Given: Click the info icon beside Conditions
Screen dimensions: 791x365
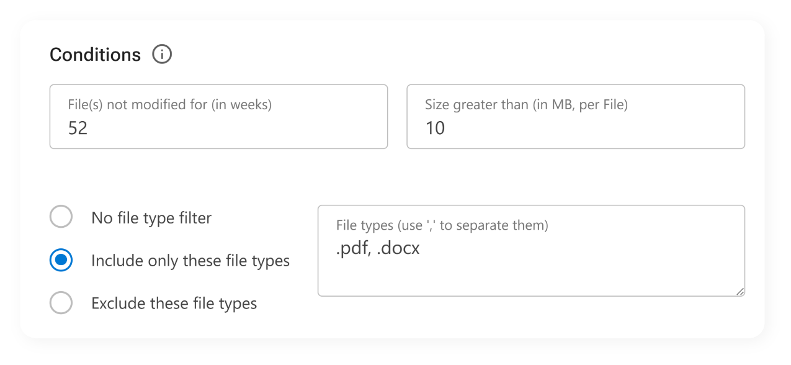Looking at the screenshot, I should (x=162, y=54).
